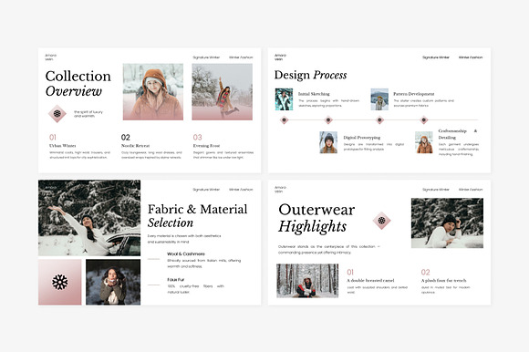Image resolution: width=529 pixels, height=352 pixels.
Task: Select the 'Nordic Retreat' heading
Action: [x=135, y=146]
